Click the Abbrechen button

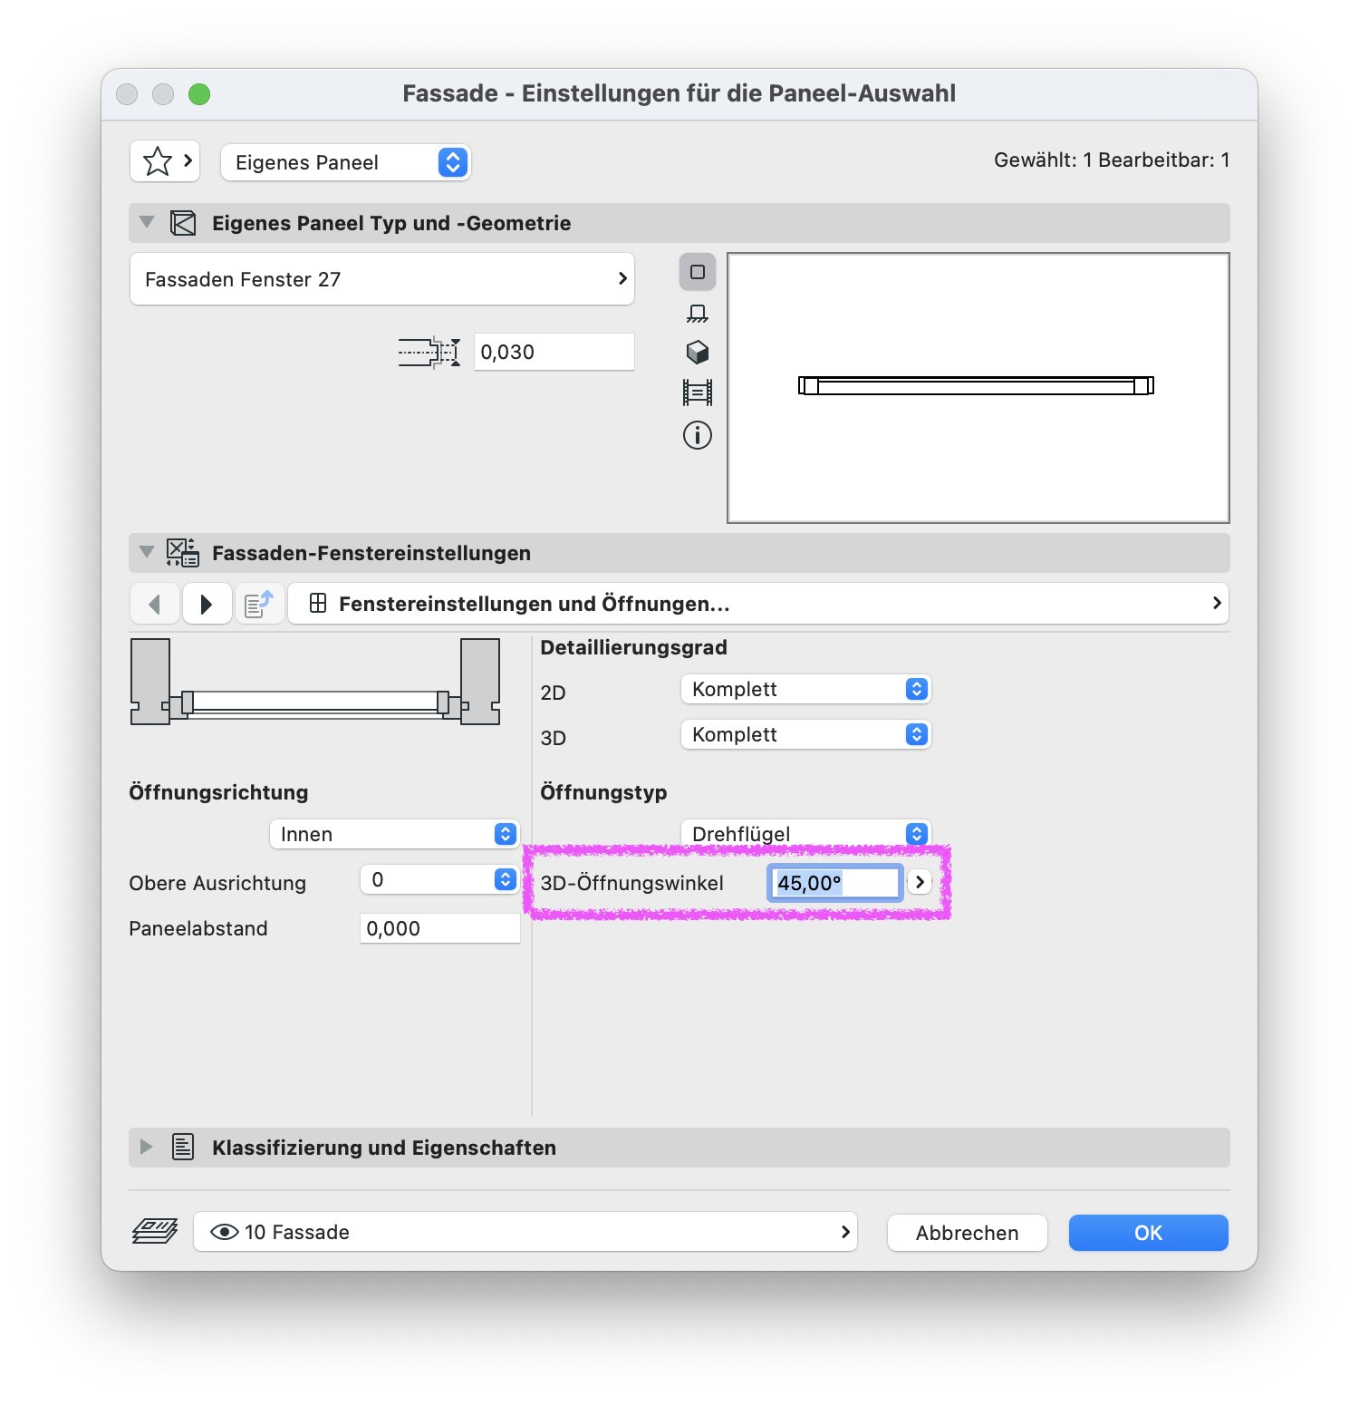pos(968,1233)
